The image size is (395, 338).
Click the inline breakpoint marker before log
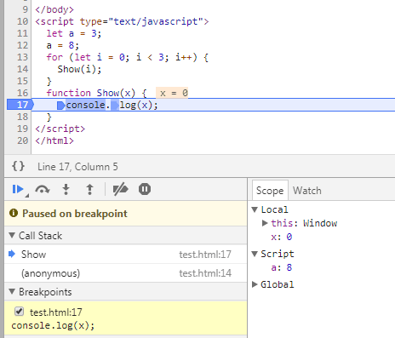[114, 106]
